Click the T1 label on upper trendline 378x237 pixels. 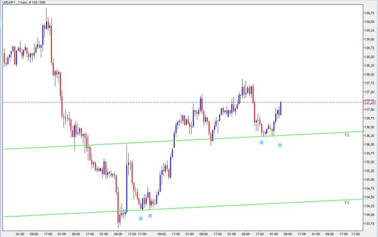(x=347, y=135)
